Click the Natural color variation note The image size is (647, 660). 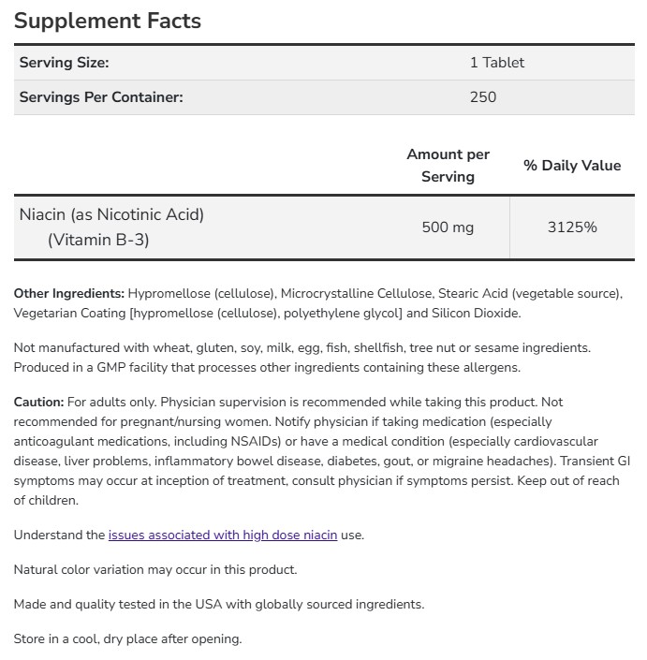point(154,569)
